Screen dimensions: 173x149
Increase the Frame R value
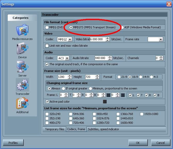click(x=91, y=94)
